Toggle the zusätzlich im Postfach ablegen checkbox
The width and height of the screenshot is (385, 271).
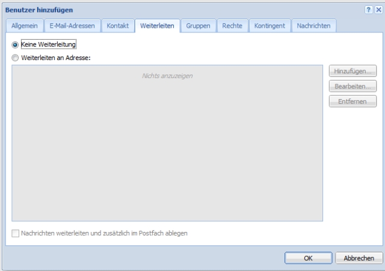point(16,233)
